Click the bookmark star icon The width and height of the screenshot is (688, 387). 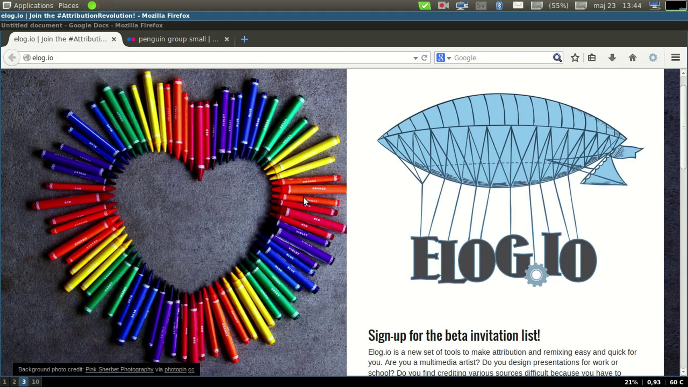pos(575,58)
